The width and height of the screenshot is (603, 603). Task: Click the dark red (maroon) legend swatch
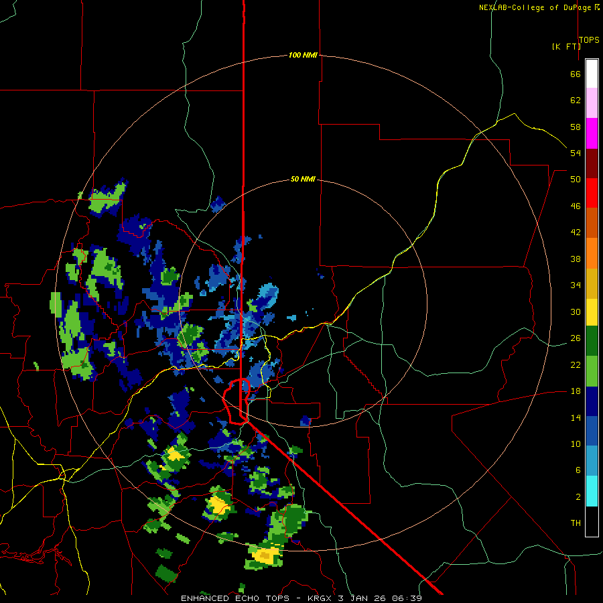(x=592, y=163)
